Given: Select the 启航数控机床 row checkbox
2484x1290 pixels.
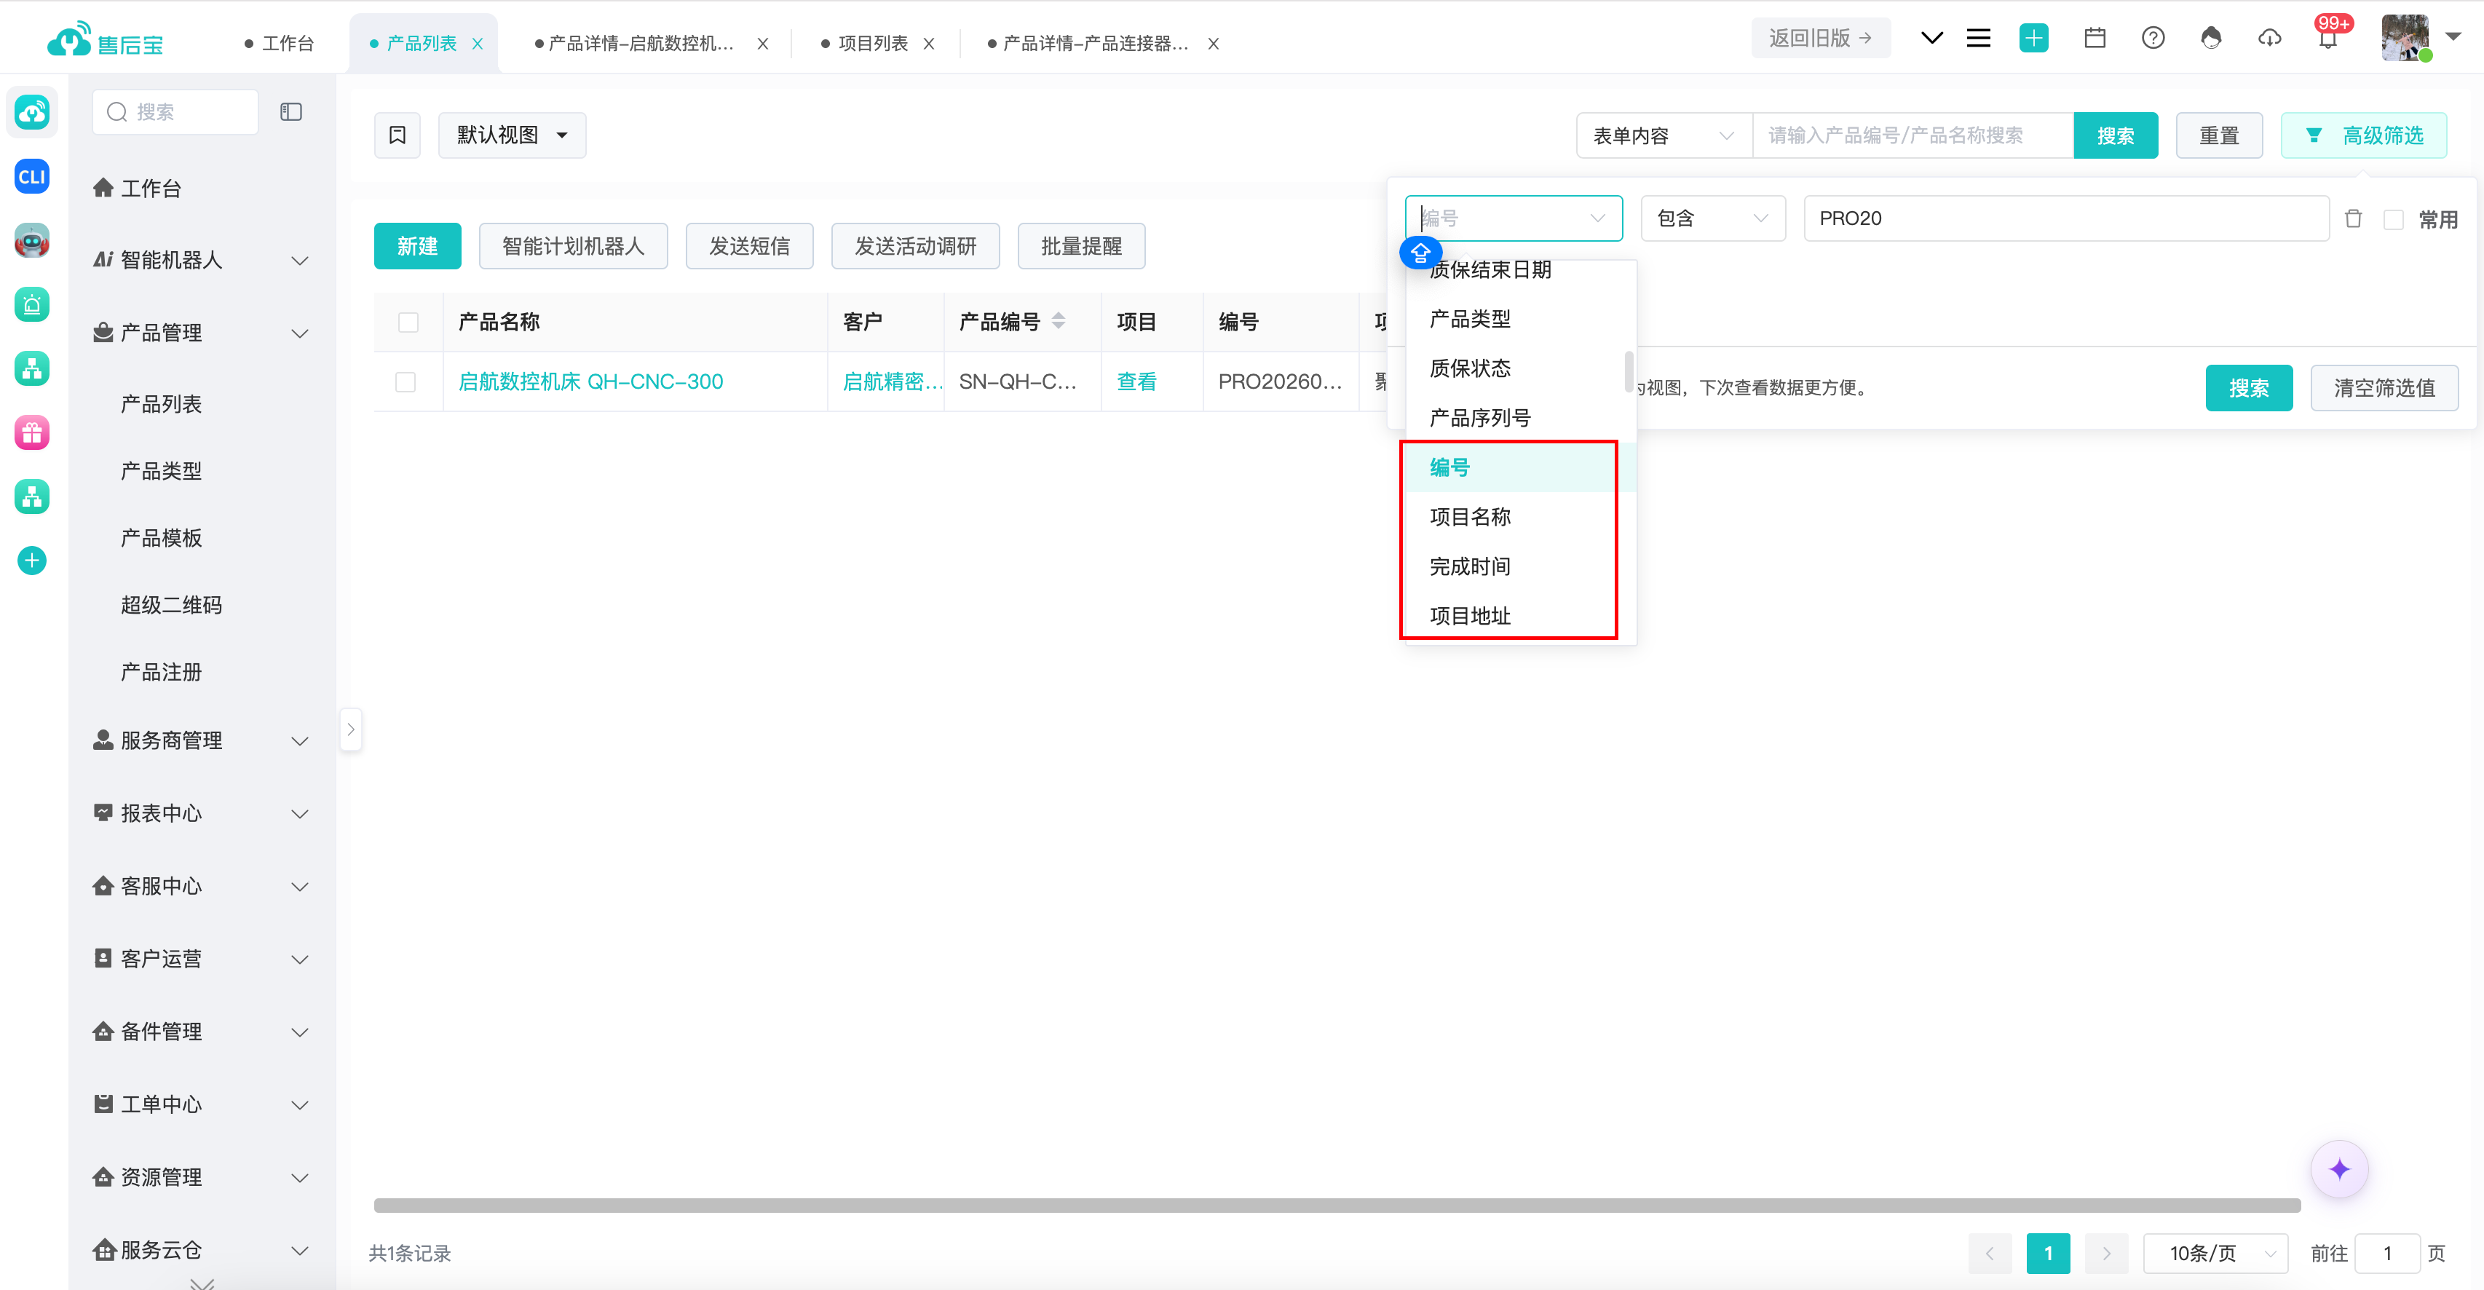Looking at the screenshot, I should click(406, 381).
